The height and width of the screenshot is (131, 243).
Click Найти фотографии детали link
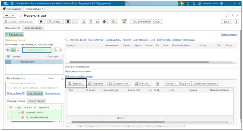click(x=79, y=76)
